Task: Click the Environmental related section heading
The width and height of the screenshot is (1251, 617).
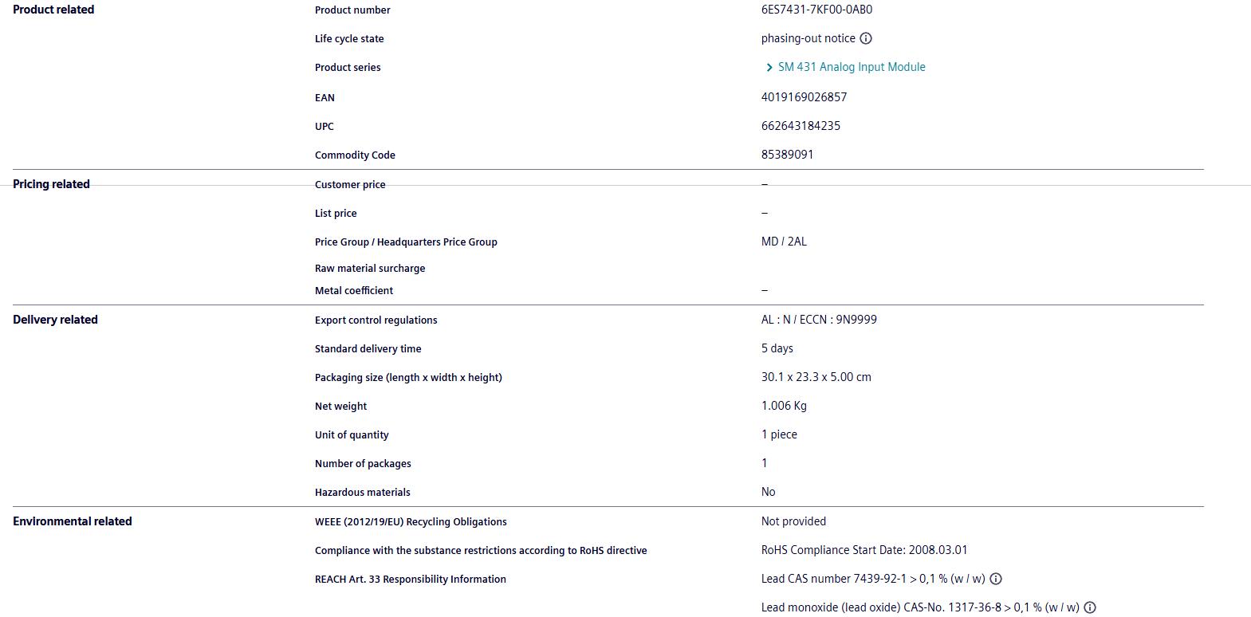Action: pyautogui.click(x=73, y=521)
